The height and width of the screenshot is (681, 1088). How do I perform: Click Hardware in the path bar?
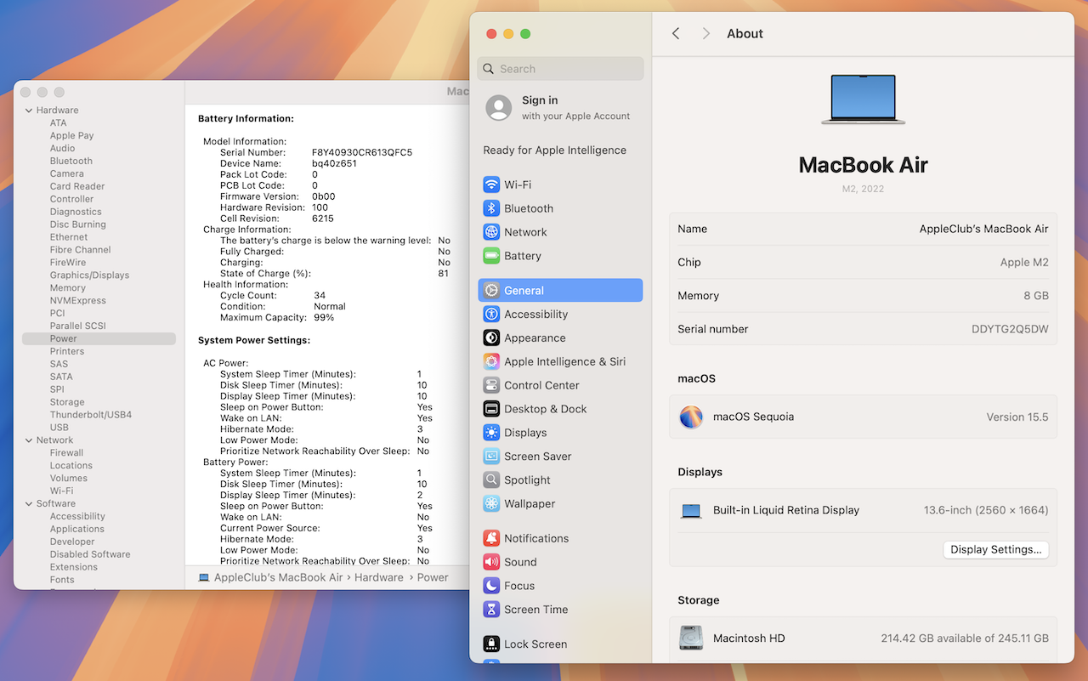click(x=379, y=577)
